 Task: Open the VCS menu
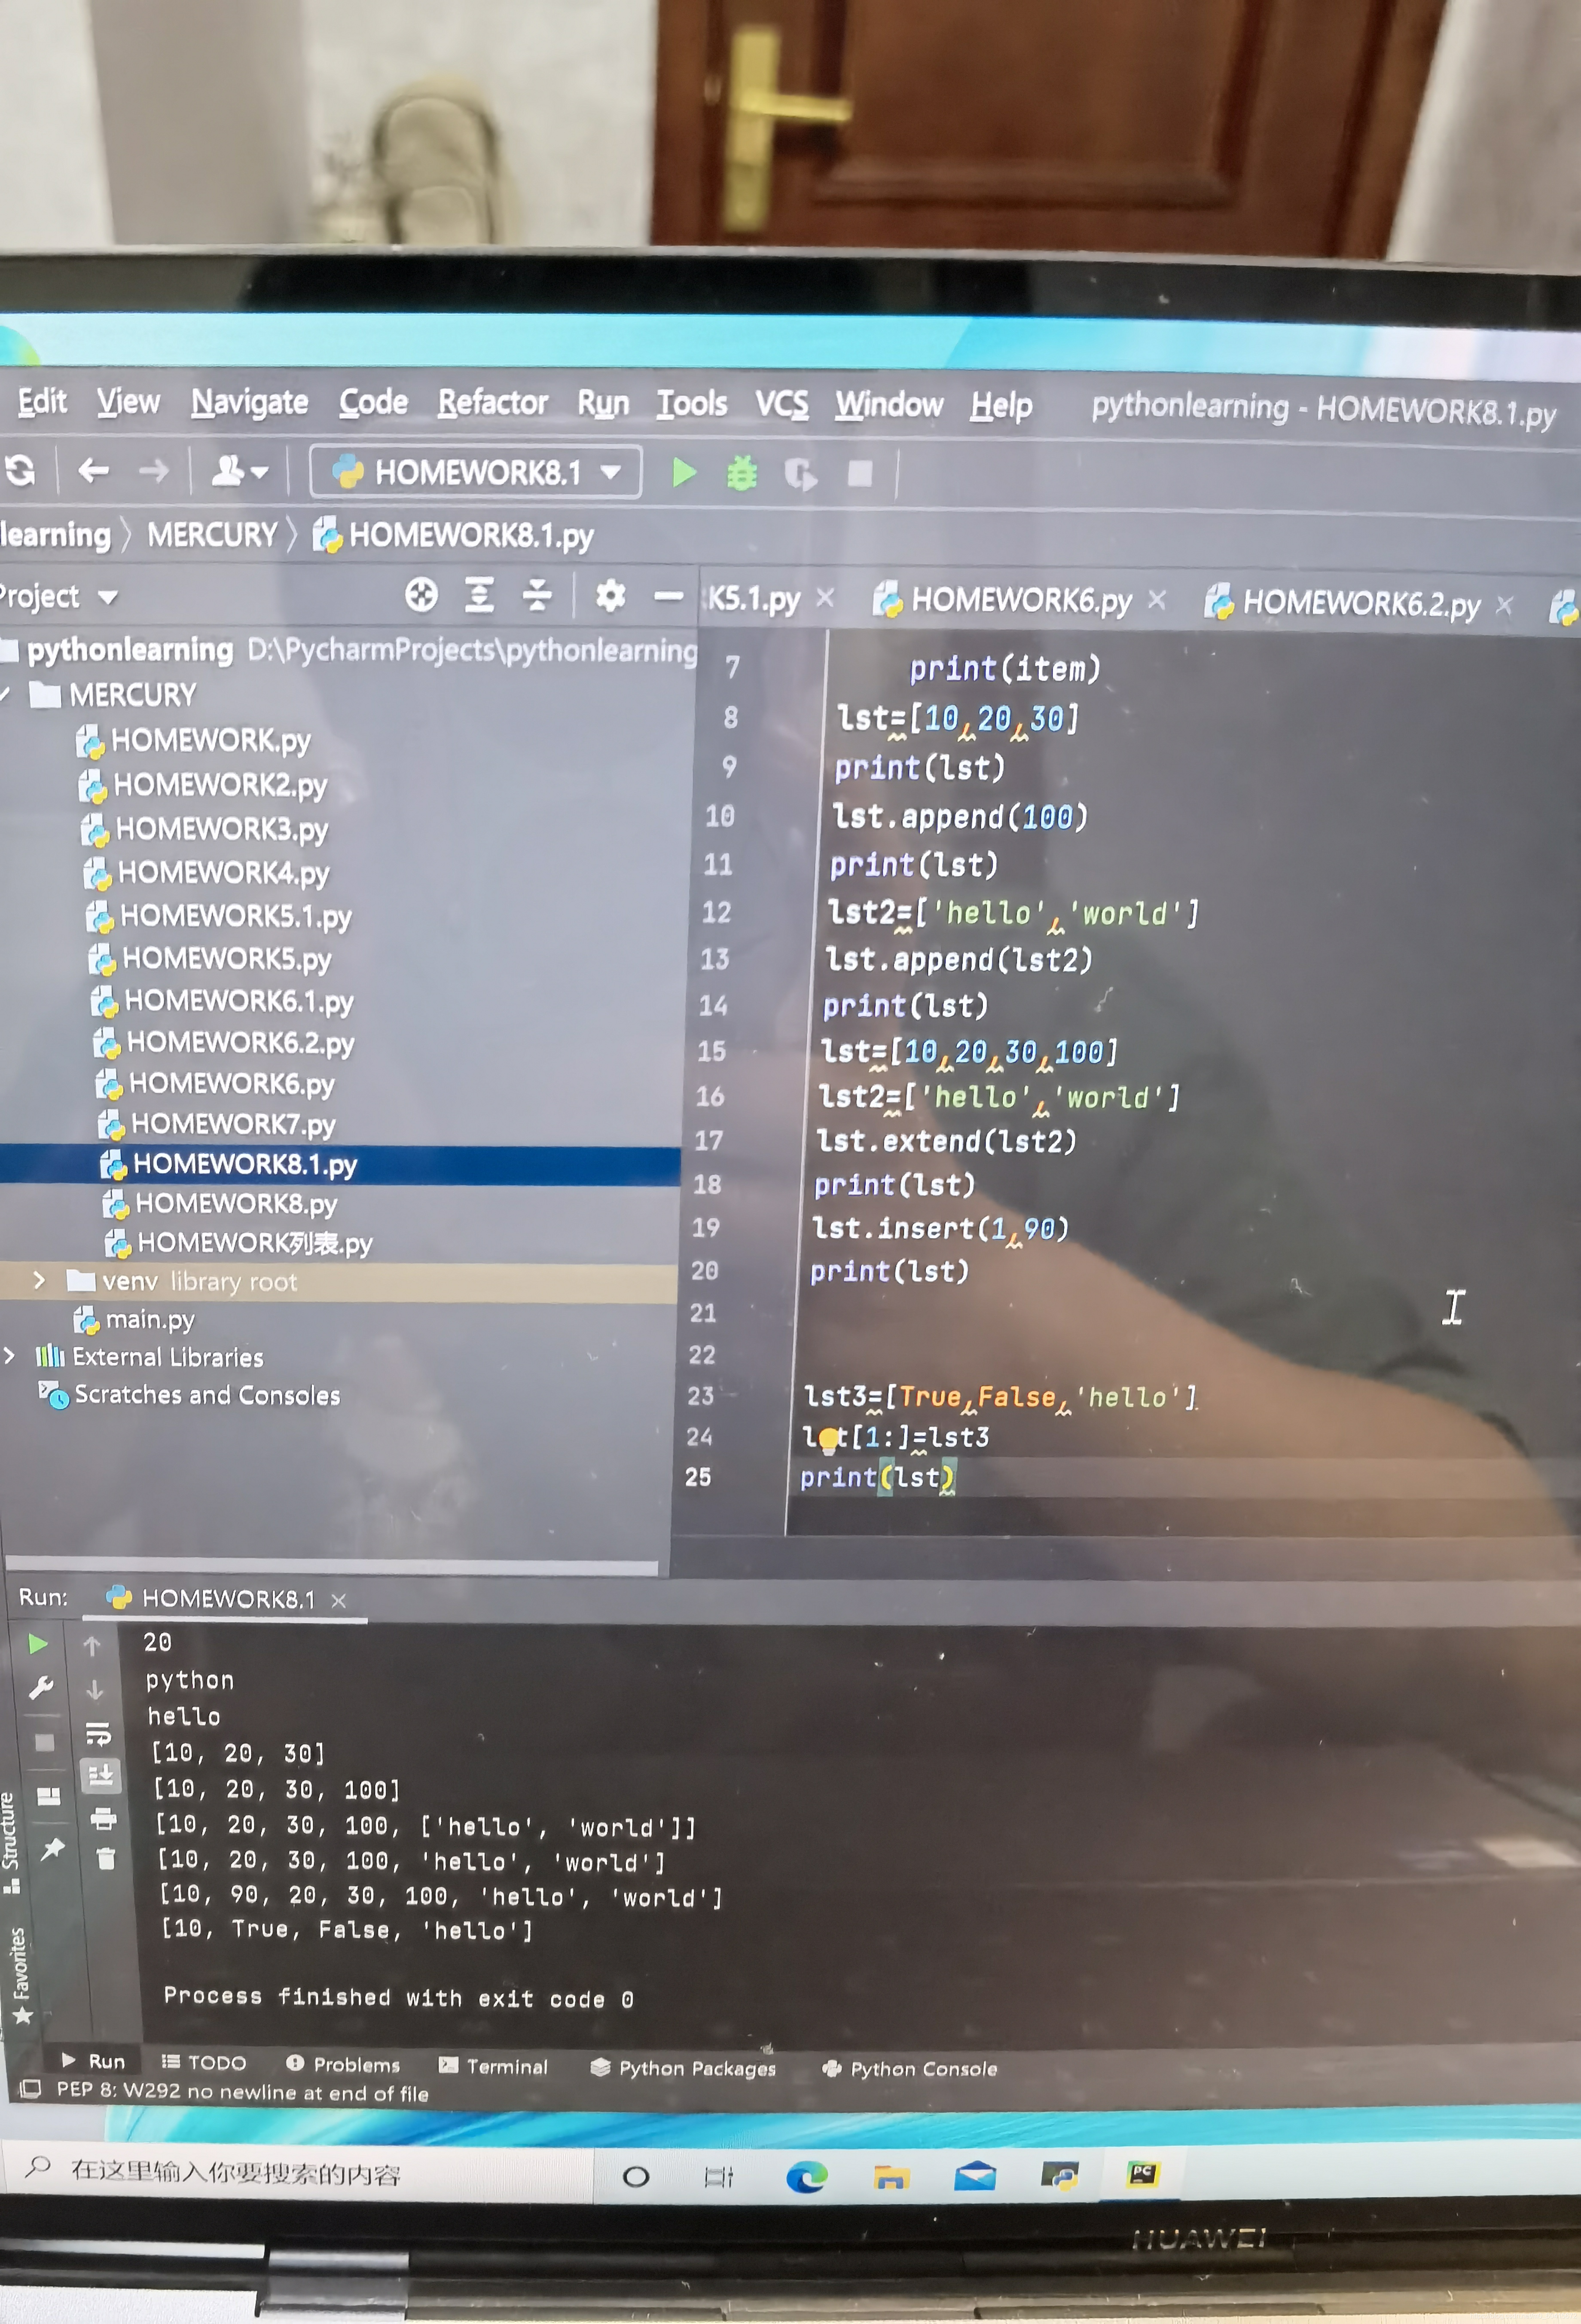point(781,405)
